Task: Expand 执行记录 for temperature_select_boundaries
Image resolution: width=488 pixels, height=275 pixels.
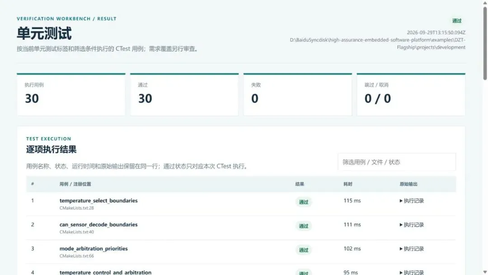Action: (x=412, y=201)
